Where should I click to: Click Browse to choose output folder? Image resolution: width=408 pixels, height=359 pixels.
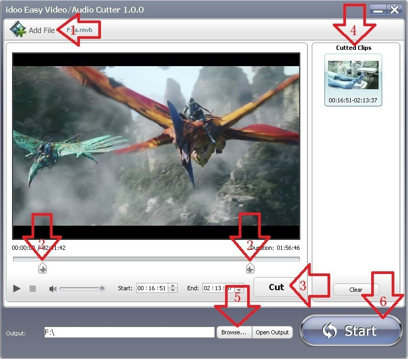[233, 332]
